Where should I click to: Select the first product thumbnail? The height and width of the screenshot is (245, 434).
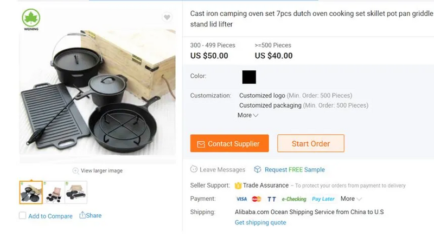tap(31, 192)
